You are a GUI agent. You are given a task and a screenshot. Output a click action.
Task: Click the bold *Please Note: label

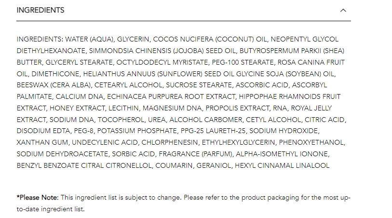pyautogui.click(x=38, y=197)
